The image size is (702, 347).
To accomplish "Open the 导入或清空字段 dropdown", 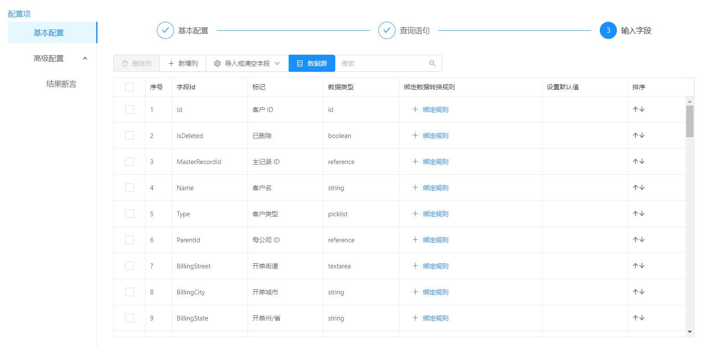I will point(247,63).
